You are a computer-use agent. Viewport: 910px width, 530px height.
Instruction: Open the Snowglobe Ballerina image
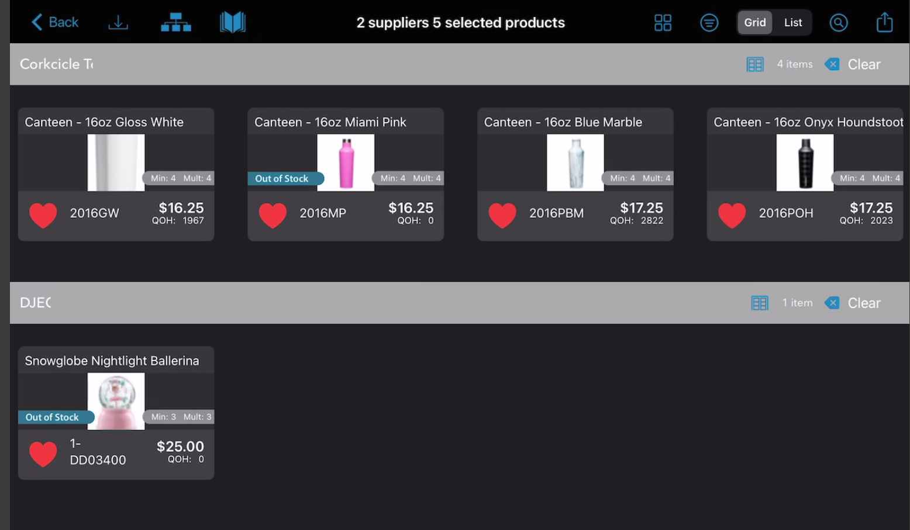coord(116,401)
